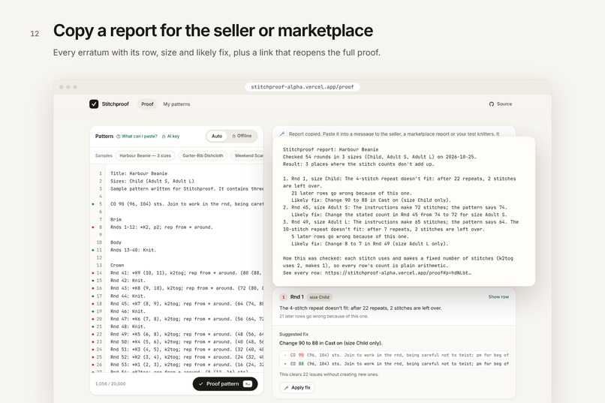Click the character count 1,056 / 20,000

[x=110, y=383]
